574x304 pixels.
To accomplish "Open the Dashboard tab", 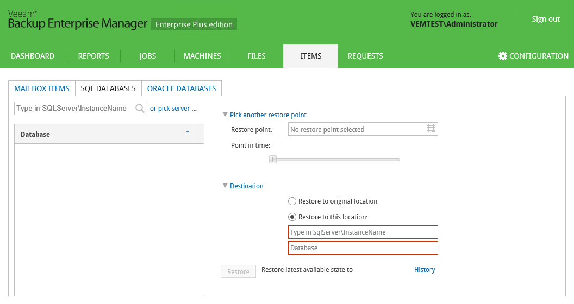I will click(33, 56).
